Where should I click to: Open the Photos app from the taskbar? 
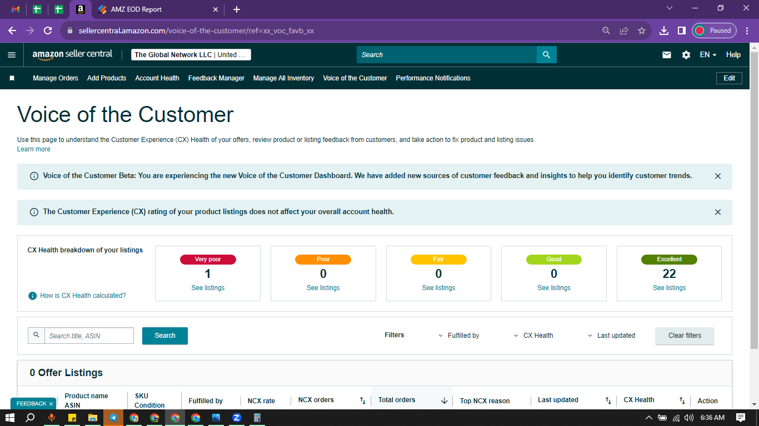(x=216, y=418)
